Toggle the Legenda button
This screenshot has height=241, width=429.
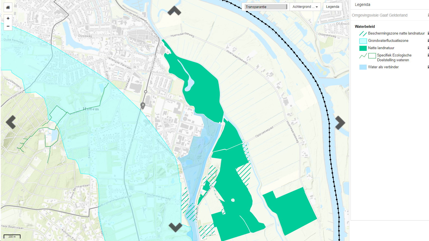pos(332,7)
